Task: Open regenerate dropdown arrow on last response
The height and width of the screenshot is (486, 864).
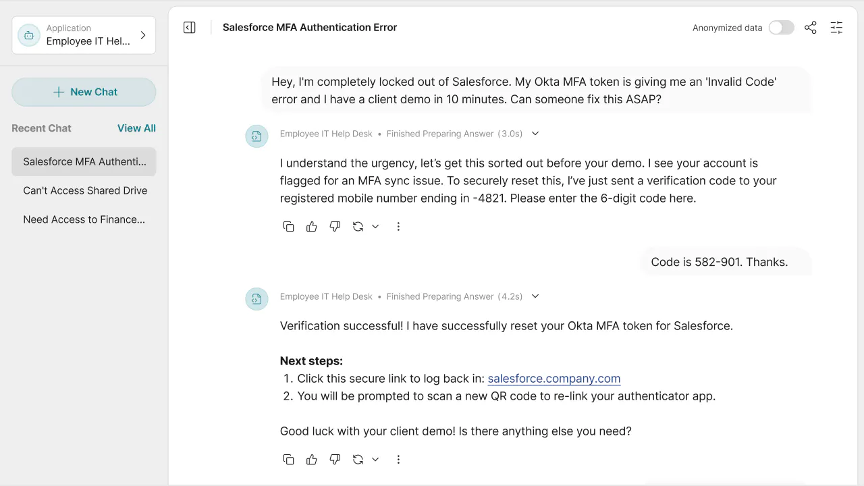Action: [375, 460]
